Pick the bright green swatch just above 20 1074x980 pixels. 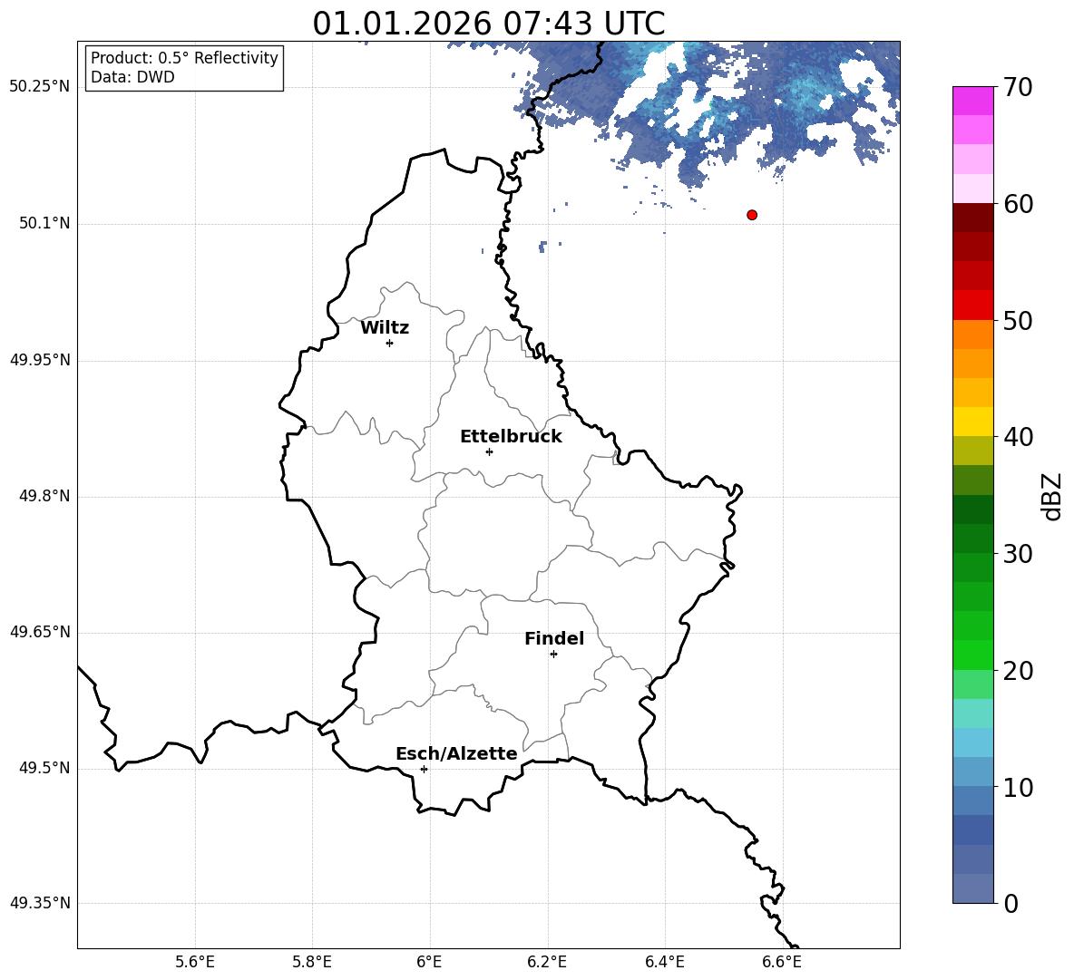tap(973, 655)
